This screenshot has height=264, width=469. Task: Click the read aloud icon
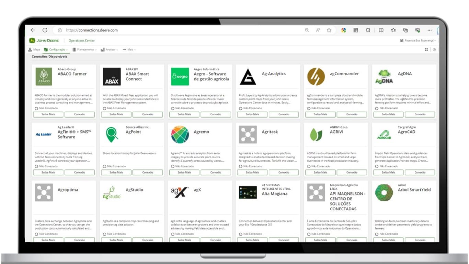pos(318,30)
